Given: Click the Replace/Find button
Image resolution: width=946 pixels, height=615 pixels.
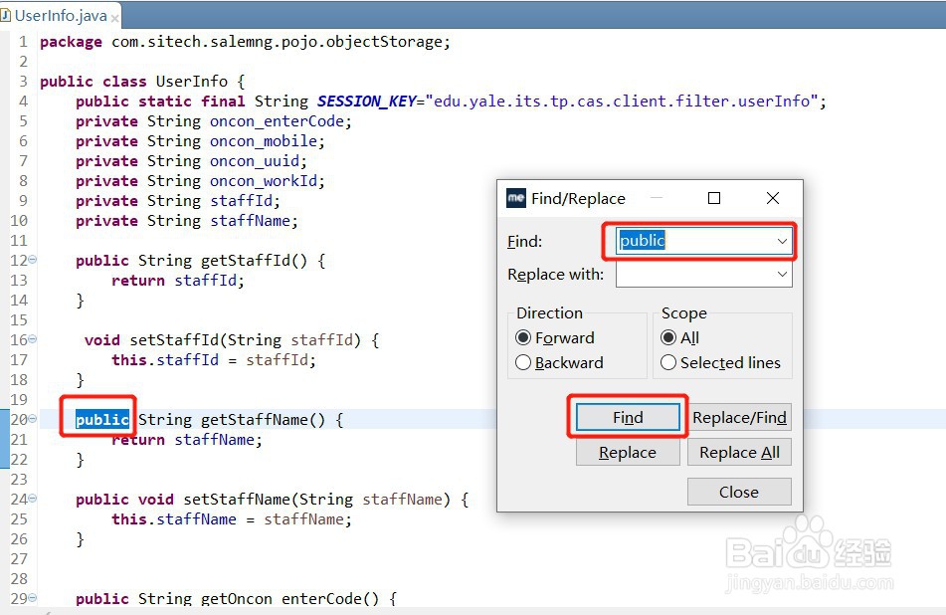Looking at the screenshot, I should pyautogui.click(x=739, y=418).
